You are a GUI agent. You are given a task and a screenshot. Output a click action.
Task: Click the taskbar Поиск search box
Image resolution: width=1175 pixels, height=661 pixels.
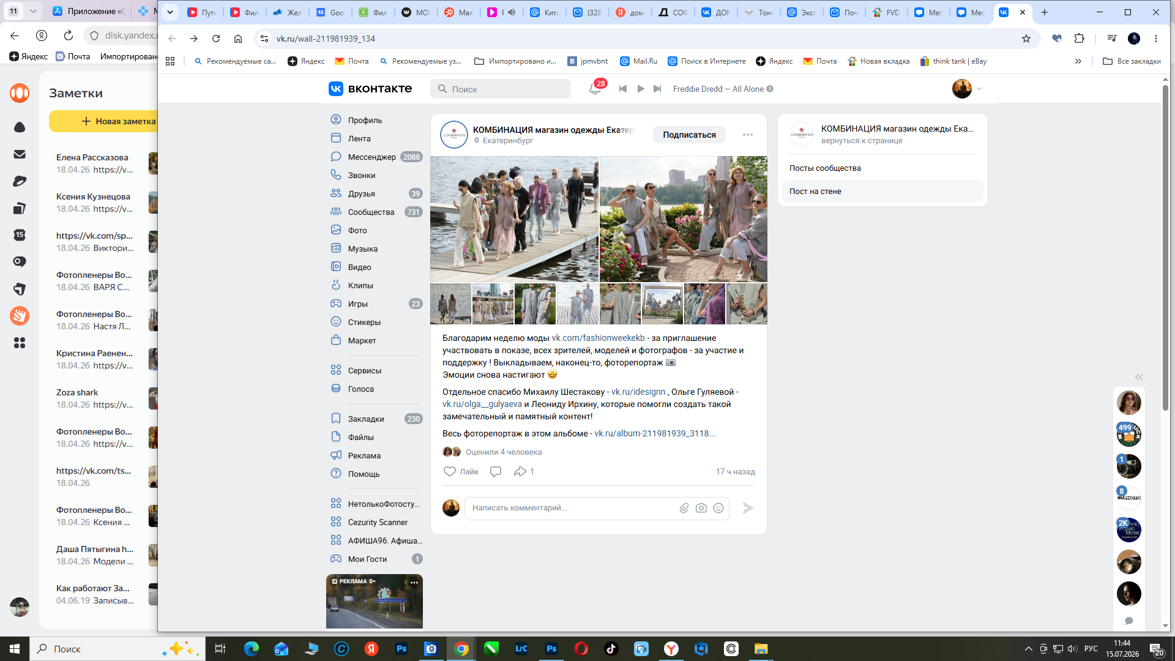click(x=116, y=649)
